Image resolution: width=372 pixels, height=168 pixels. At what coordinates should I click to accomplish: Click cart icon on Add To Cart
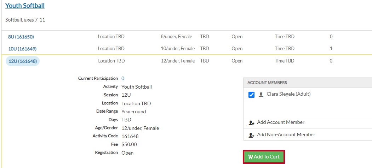click(x=250, y=157)
